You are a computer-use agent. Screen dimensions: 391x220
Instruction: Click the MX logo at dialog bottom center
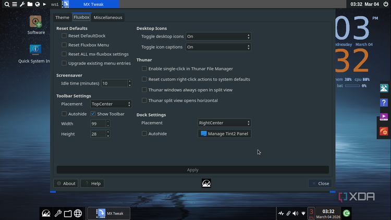pyautogui.click(x=206, y=184)
